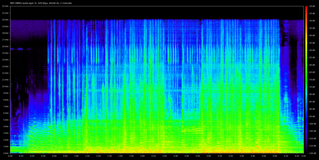319x160 pixels.
Task: Select the 5 kHz frequency axis label
Action: coord(5,120)
